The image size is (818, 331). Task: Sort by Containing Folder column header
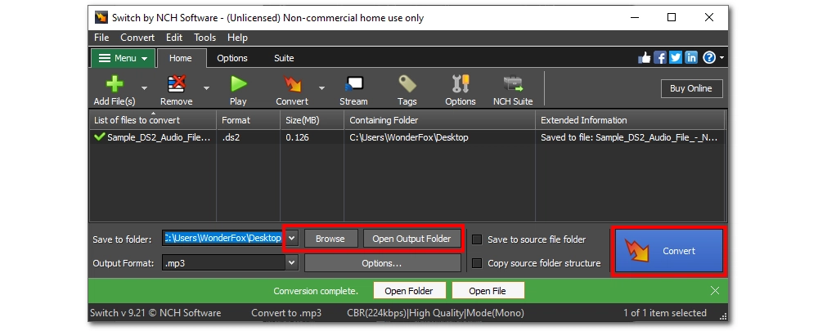coord(440,120)
